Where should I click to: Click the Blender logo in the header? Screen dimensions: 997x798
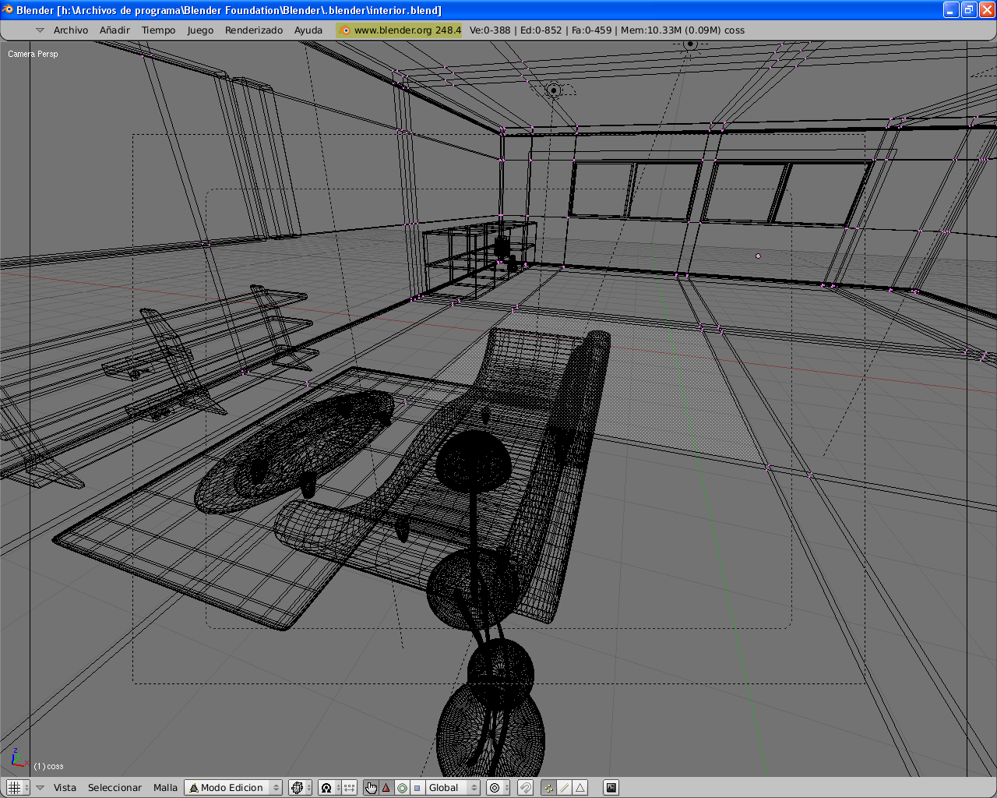(x=345, y=30)
